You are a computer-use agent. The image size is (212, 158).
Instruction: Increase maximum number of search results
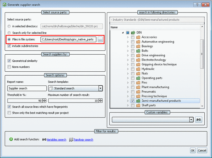[x=101, y=100]
